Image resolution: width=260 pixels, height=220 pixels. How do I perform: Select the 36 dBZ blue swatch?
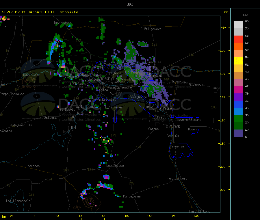tap(238, 104)
